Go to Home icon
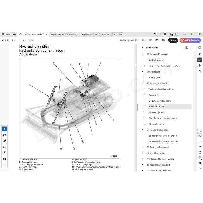 (14, 34)
